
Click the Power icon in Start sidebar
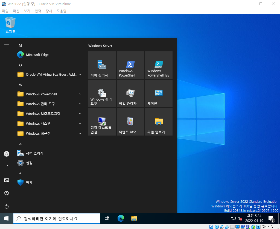(x=7, y=206)
